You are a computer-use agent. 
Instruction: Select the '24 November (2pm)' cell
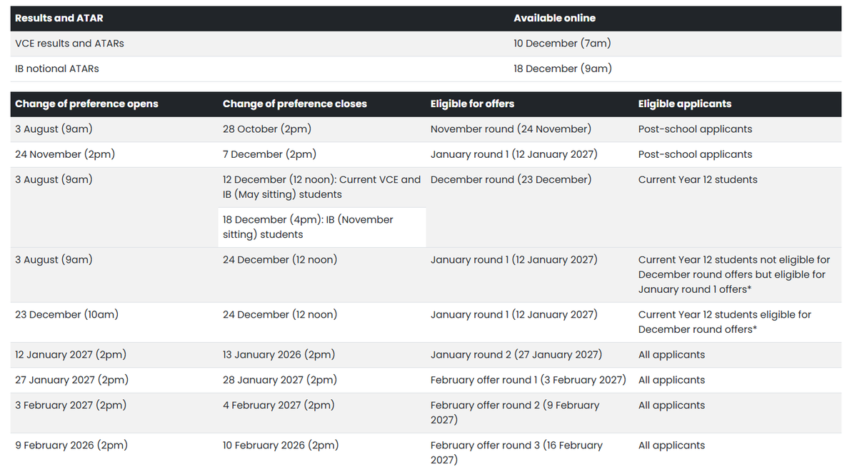coord(114,155)
